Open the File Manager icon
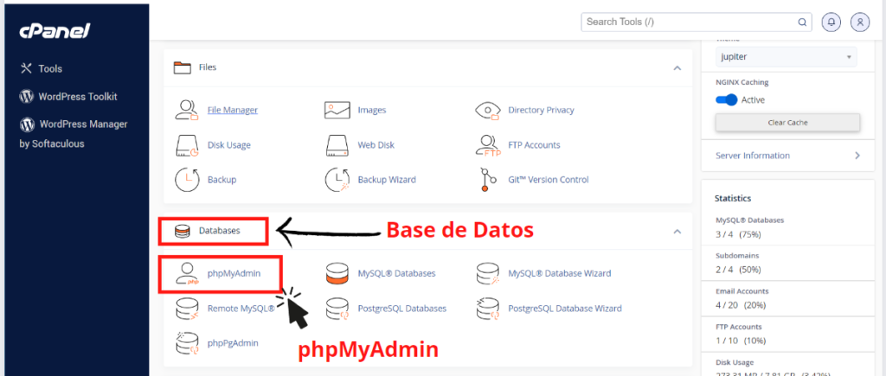 [187, 110]
